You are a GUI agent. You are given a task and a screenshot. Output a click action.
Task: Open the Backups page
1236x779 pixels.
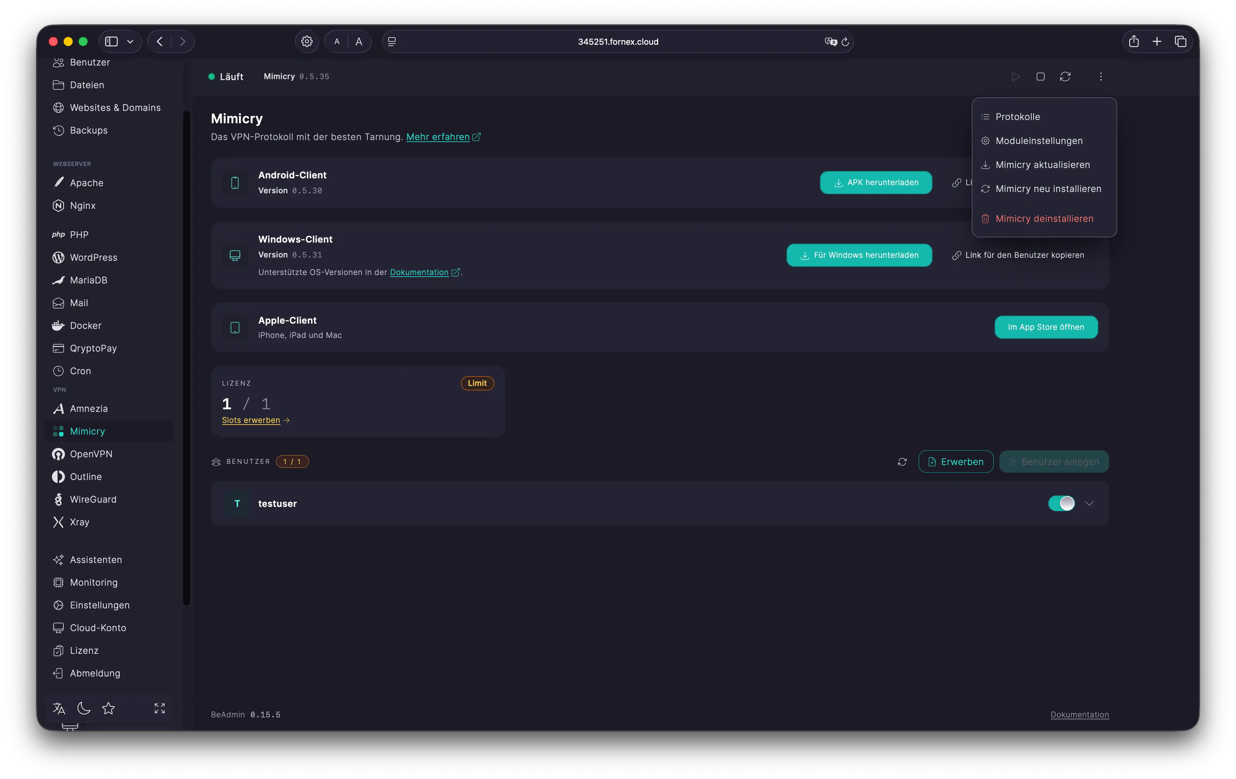[80, 130]
